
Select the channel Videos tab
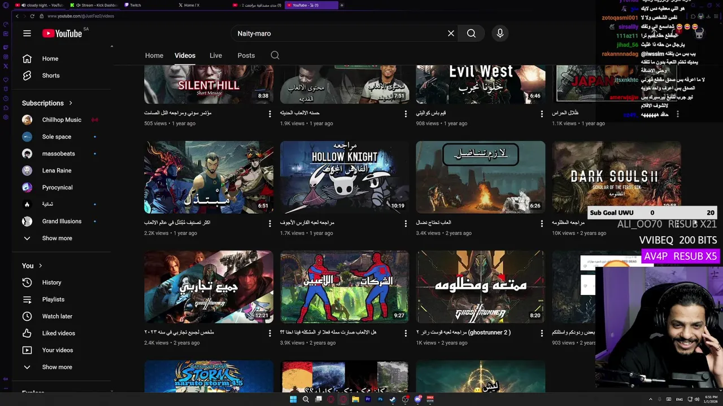coord(185,55)
